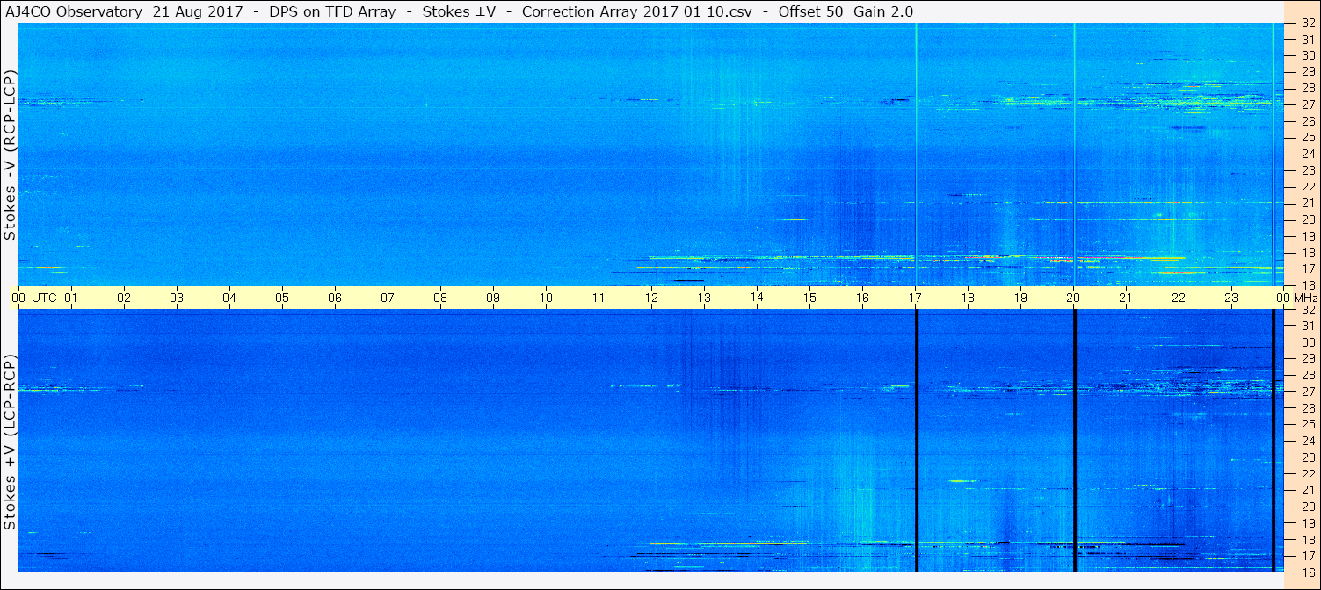Click the 12 hour tick label

pos(651,299)
